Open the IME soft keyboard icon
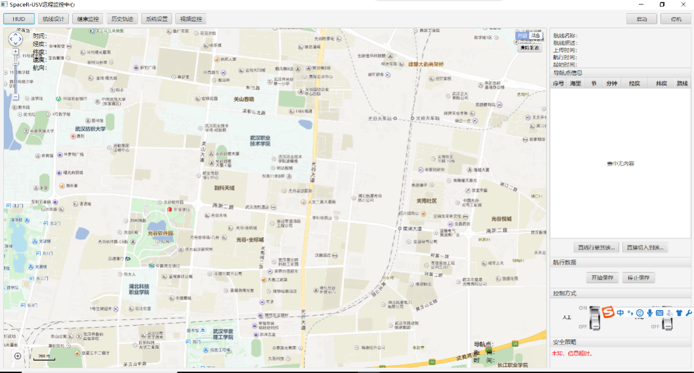The height and width of the screenshot is (373, 694). 659,313
